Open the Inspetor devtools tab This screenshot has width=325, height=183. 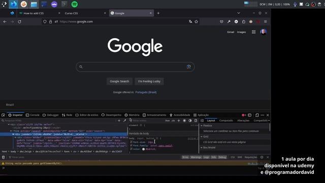click(16, 115)
